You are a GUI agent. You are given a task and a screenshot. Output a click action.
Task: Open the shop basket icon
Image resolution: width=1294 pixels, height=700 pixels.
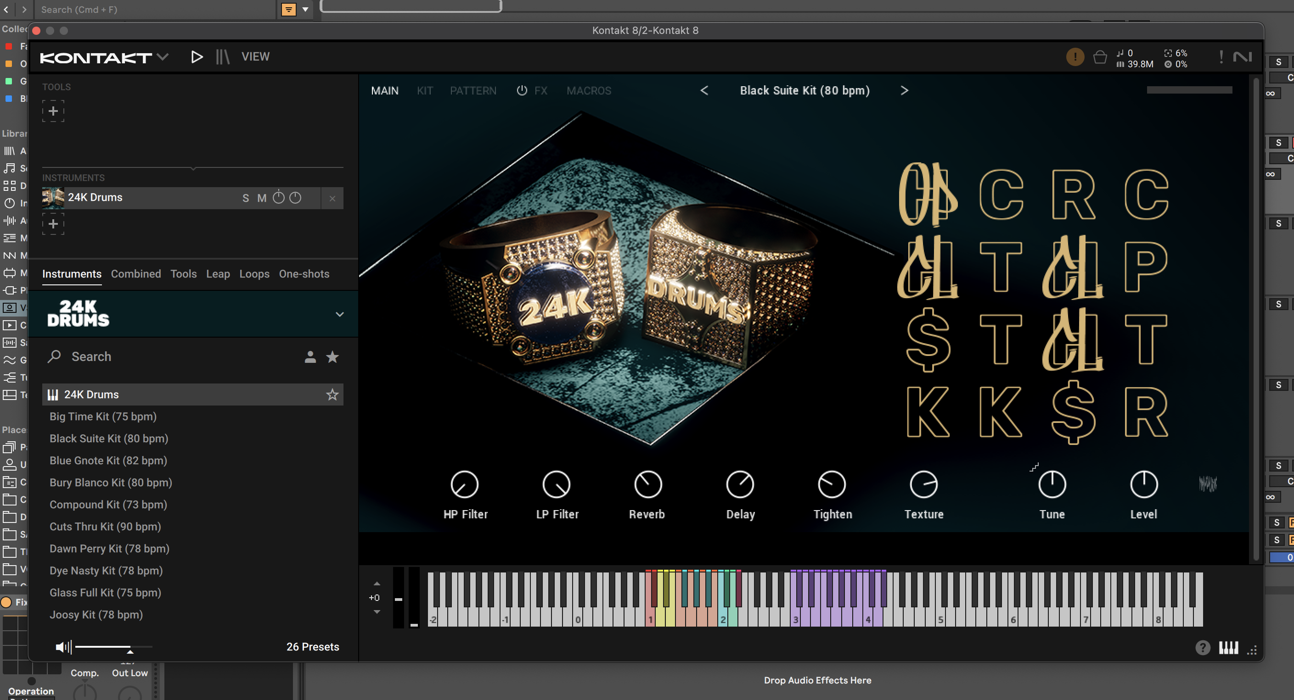tap(1099, 57)
